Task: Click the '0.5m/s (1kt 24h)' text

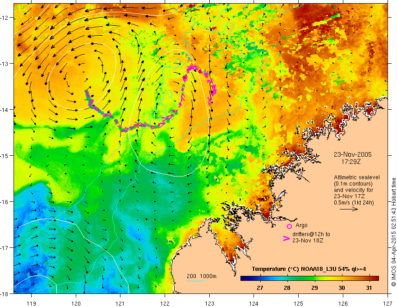Action: pyautogui.click(x=354, y=203)
